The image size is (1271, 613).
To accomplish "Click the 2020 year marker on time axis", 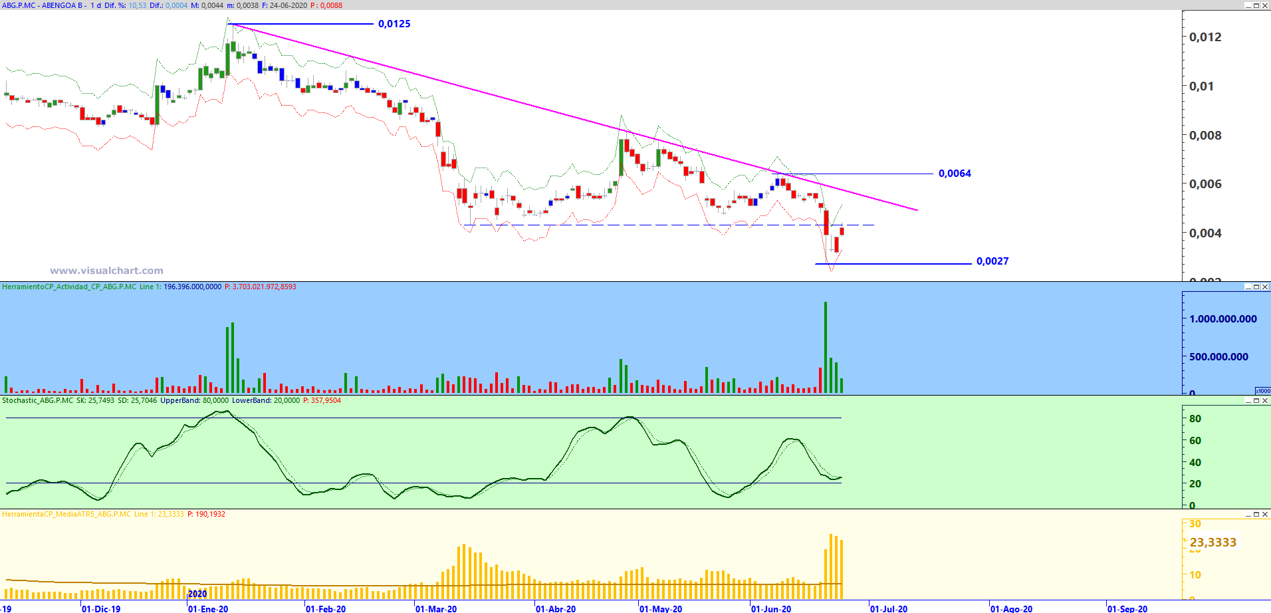I will tap(197, 594).
